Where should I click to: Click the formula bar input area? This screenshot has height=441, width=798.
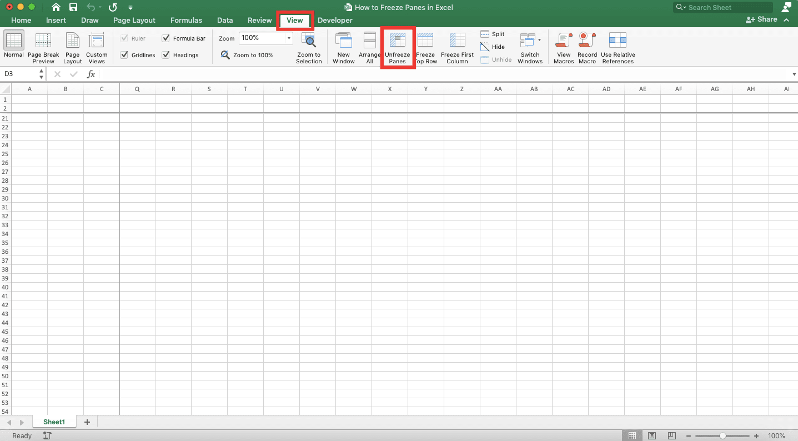coord(444,74)
